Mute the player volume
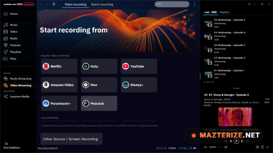The height and width of the screenshot is (153, 273). tap(206, 147)
